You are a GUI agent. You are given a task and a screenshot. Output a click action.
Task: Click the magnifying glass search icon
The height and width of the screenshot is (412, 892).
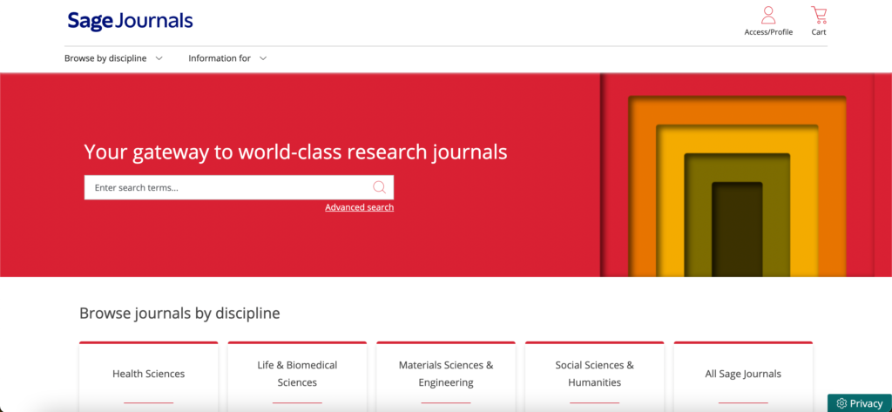[x=379, y=187]
